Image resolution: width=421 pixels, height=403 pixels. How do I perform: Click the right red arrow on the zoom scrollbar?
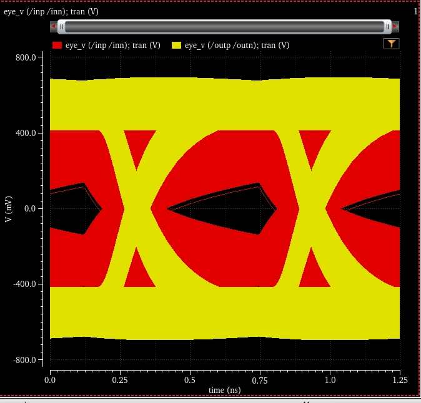[395, 26]
